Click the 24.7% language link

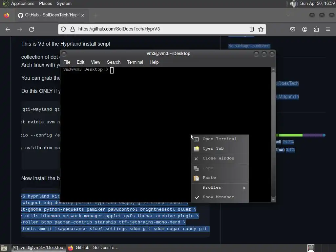click(x=288, y=142)
